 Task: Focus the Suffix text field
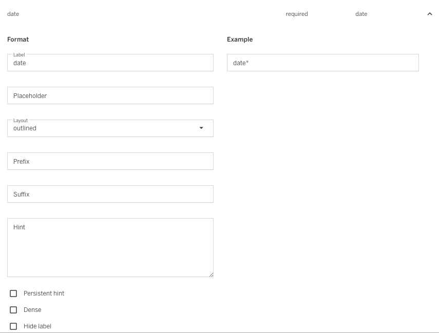tap(110, 194)
